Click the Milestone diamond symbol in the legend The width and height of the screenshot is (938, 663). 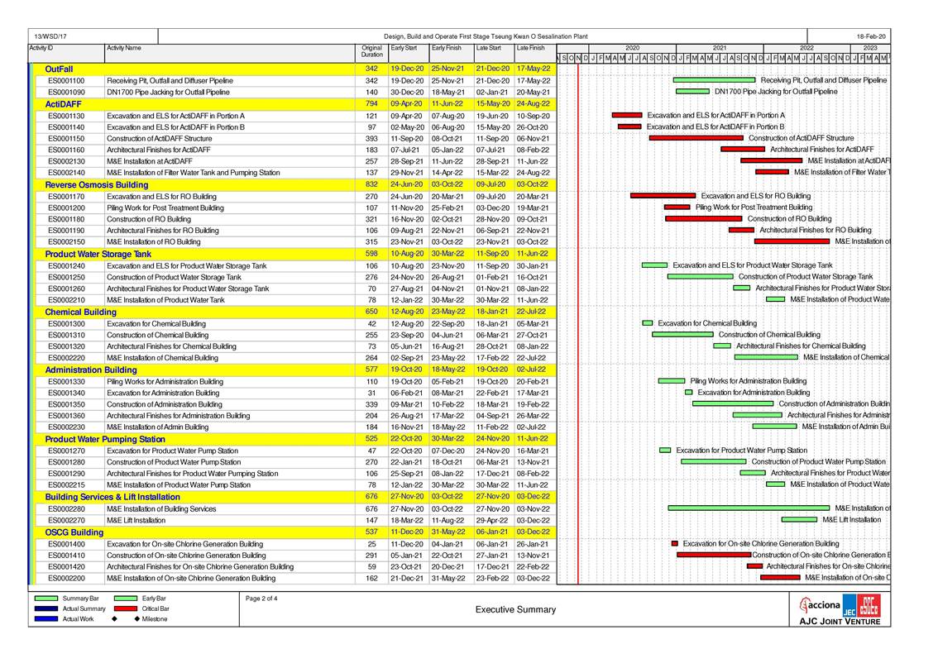pyautogui.click(x=114, y=618)
